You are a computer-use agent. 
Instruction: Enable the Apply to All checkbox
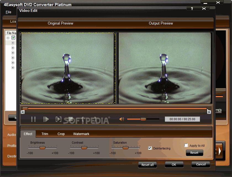click(186, 145)
